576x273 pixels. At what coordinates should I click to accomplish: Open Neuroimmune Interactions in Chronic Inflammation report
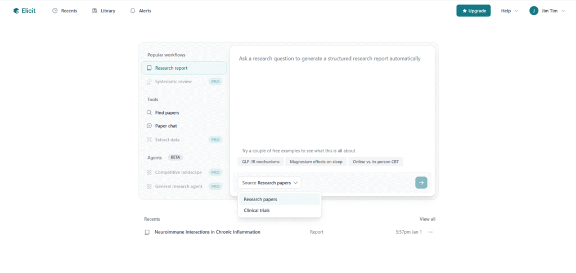coord(207,232)
